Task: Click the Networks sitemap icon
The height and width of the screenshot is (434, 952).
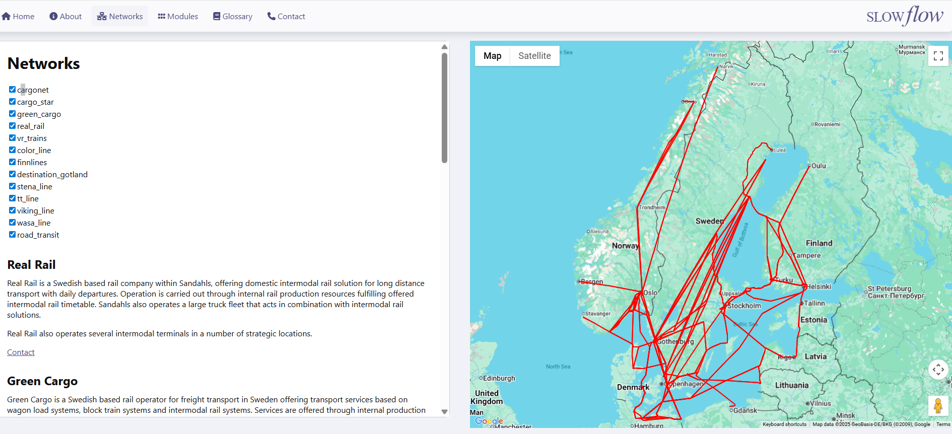Action: 102,16
